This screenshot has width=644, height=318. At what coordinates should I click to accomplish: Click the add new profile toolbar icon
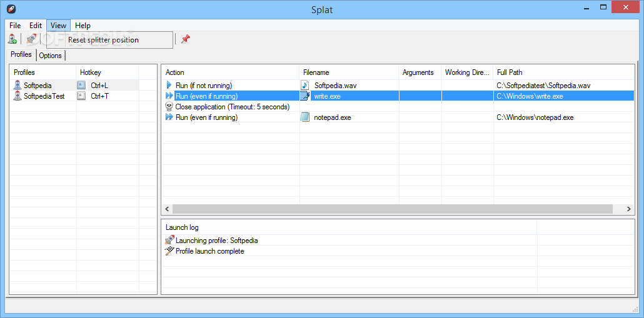(13, 39)
